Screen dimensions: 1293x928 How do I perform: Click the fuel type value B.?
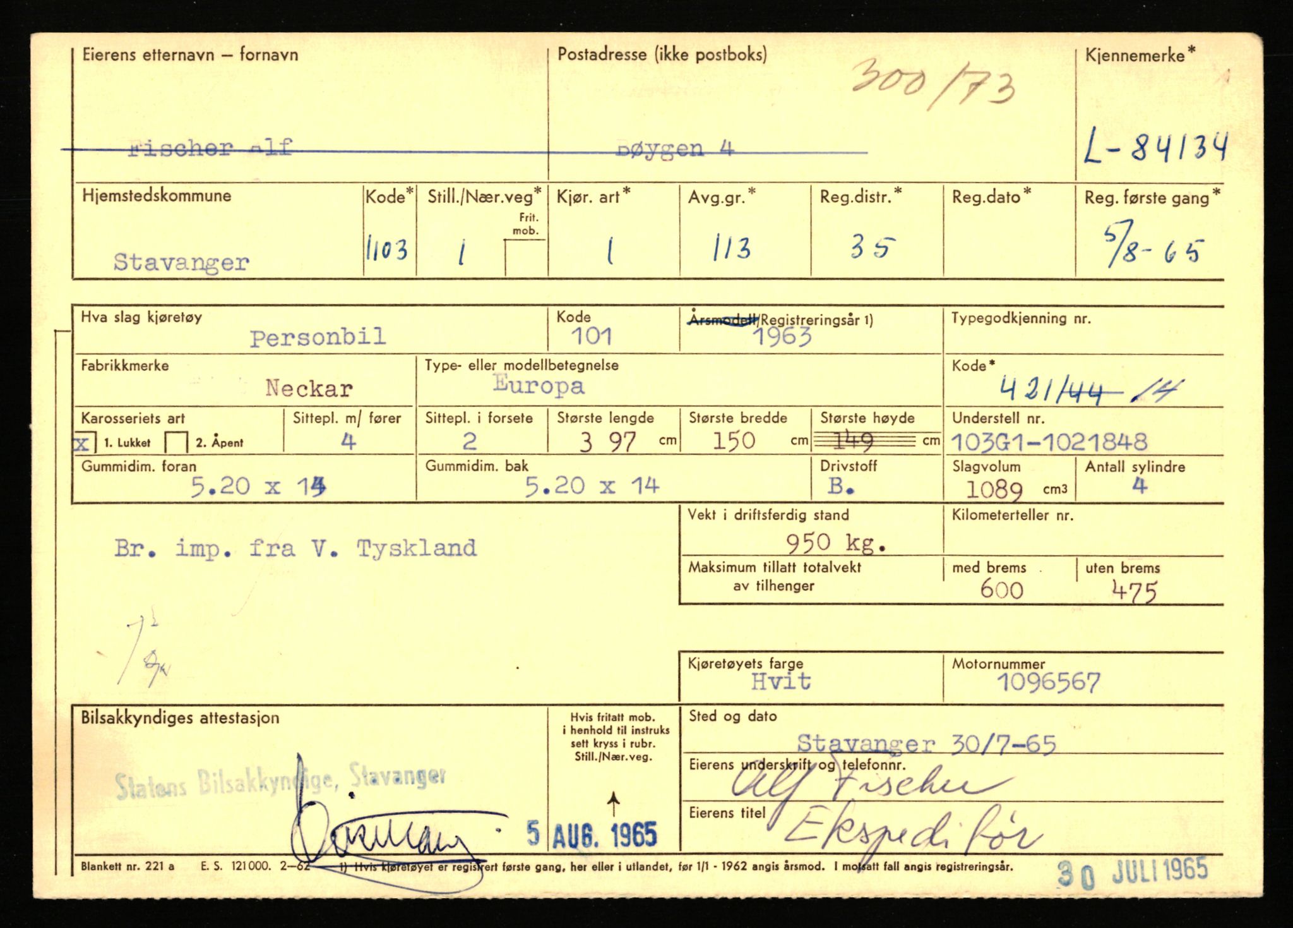pos(842,486)
